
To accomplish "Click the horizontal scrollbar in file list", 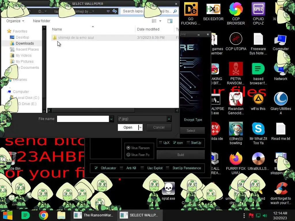I will [x=93, y=110].
